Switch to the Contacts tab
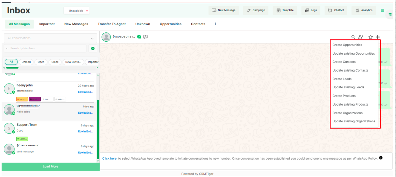The image size is (396, 177). pyautogui.click(x=198, y=24)
